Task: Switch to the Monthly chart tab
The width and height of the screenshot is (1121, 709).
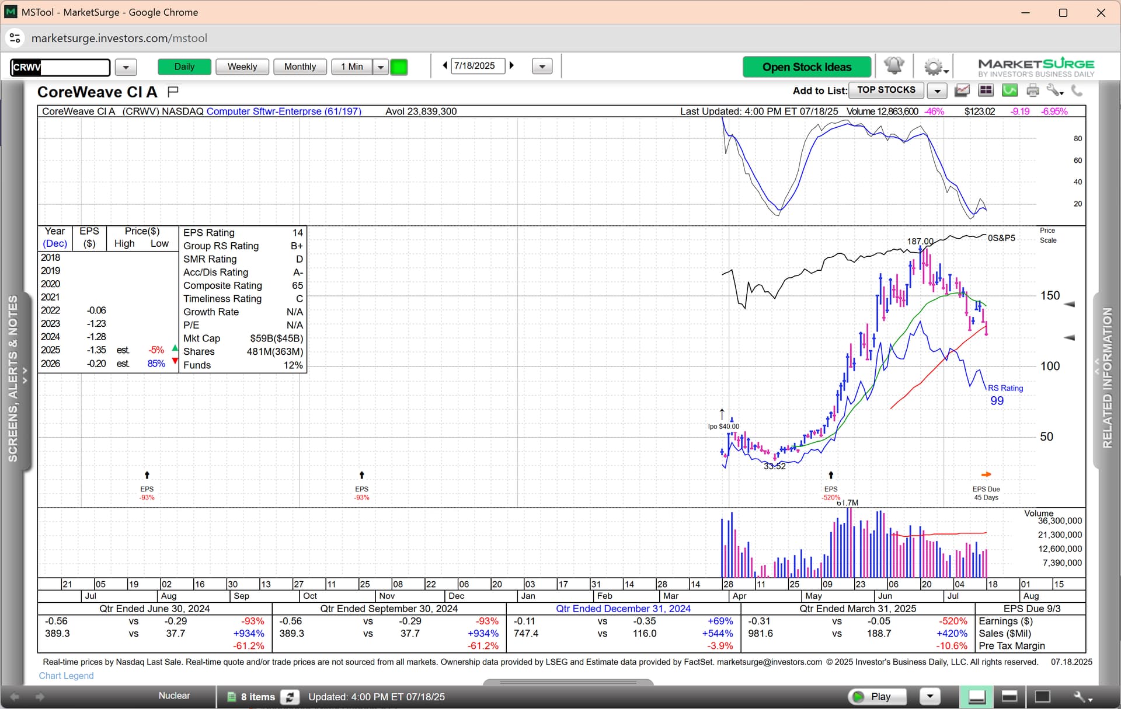Action: (x=300, y=67)
